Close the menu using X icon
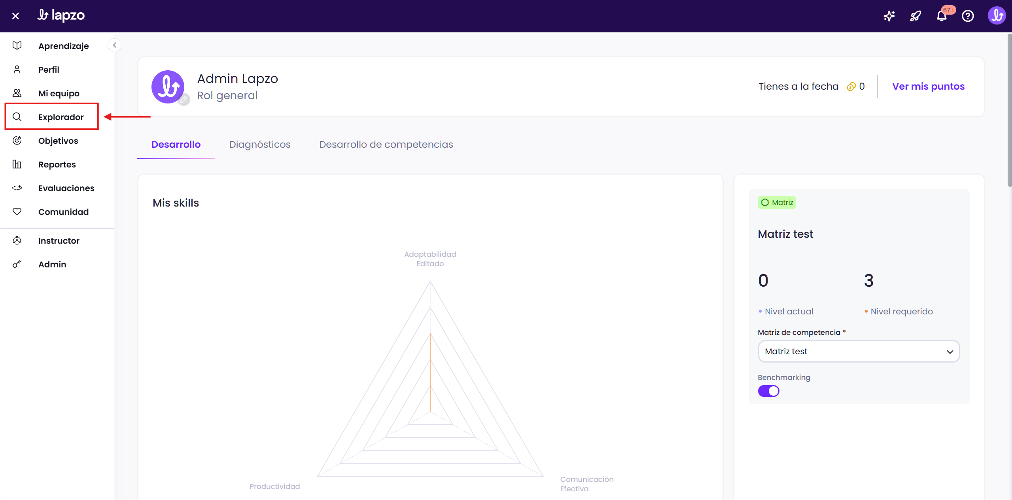Viewport: 1012px width, 500px height. (x=15, y=16)
